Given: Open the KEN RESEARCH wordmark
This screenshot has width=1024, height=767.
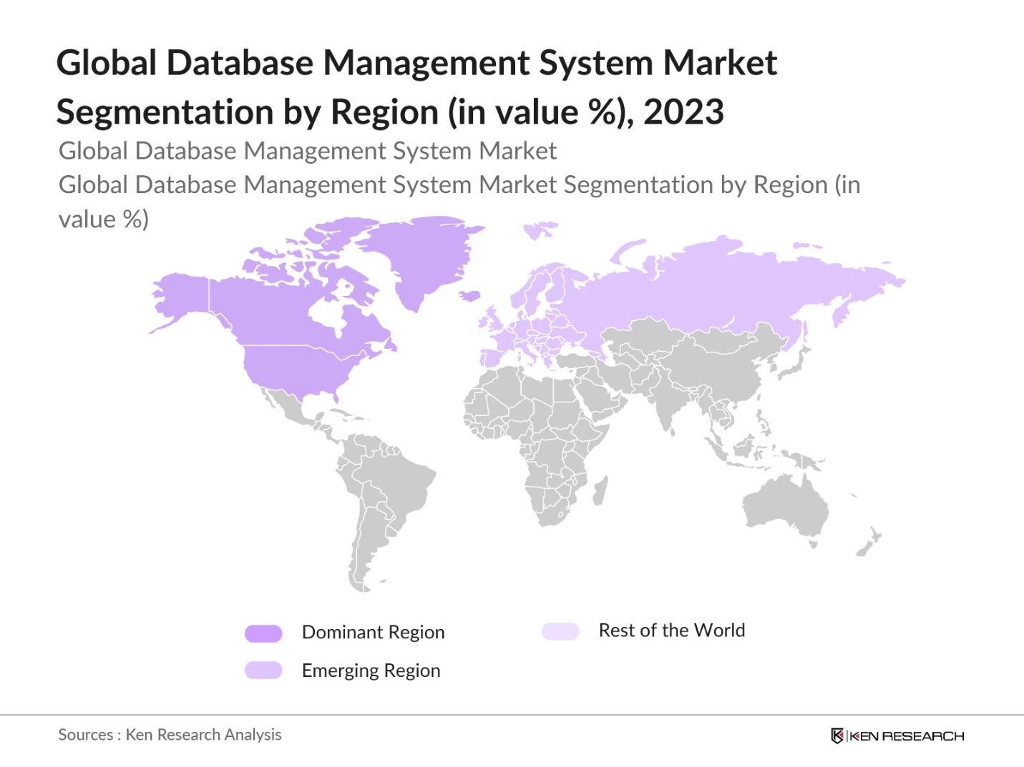Looking at the screenshot, I should [907, 736].
